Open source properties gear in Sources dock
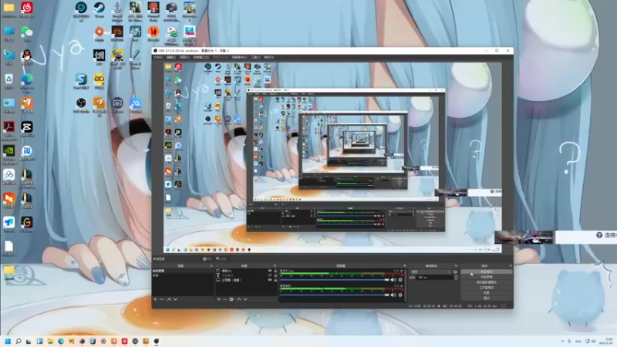The image size is (617, 347). [231, 299]
